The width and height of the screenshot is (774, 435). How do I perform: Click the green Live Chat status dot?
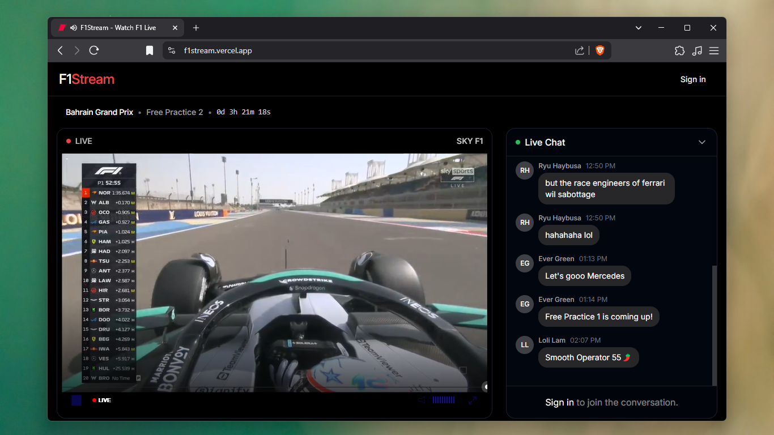(518, 142)
